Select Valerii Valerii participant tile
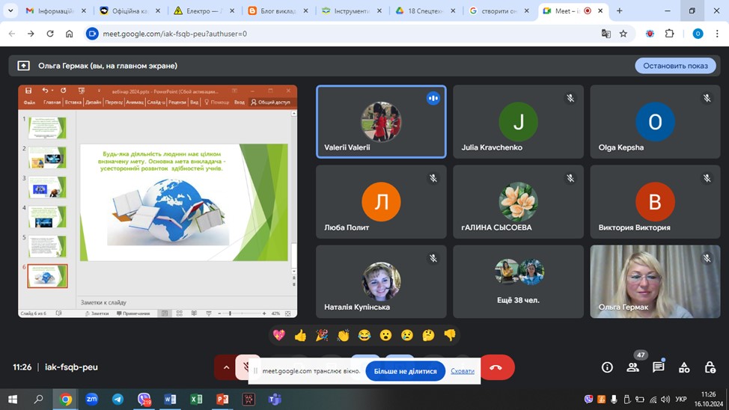The image size is (729, 410). coord(381,121)
